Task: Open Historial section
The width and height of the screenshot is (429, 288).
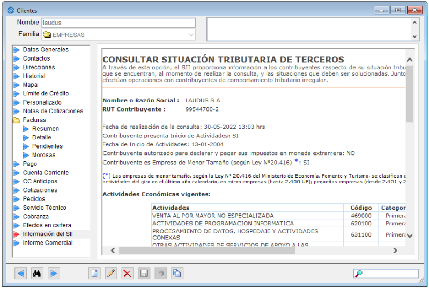Action: pyautogui.click(x=34, y=76)
